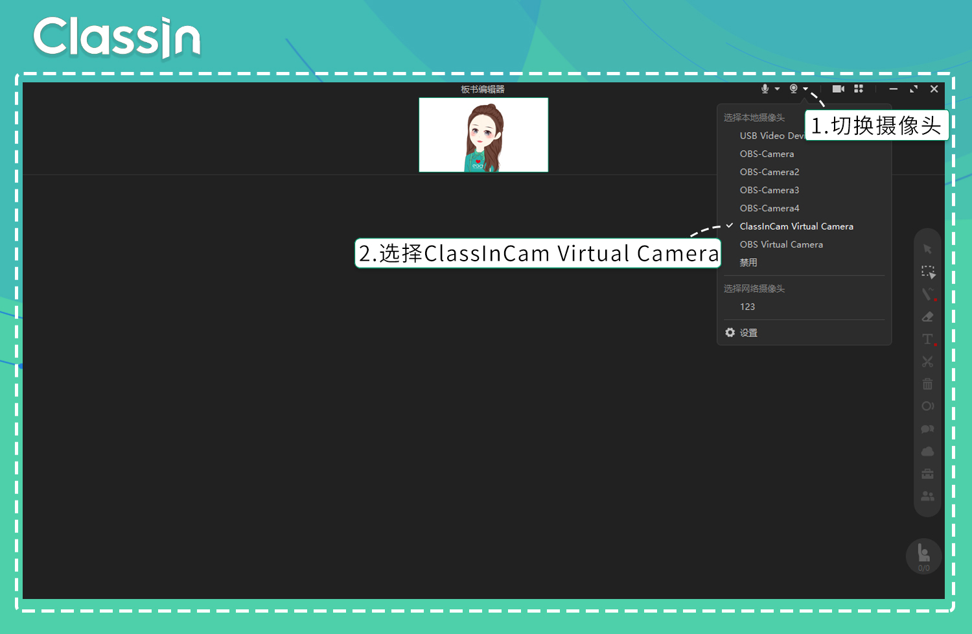Open the microphone dropdown arrow
Image resolution: width=972 pixels, height=634 pixels.
(777, 89)
